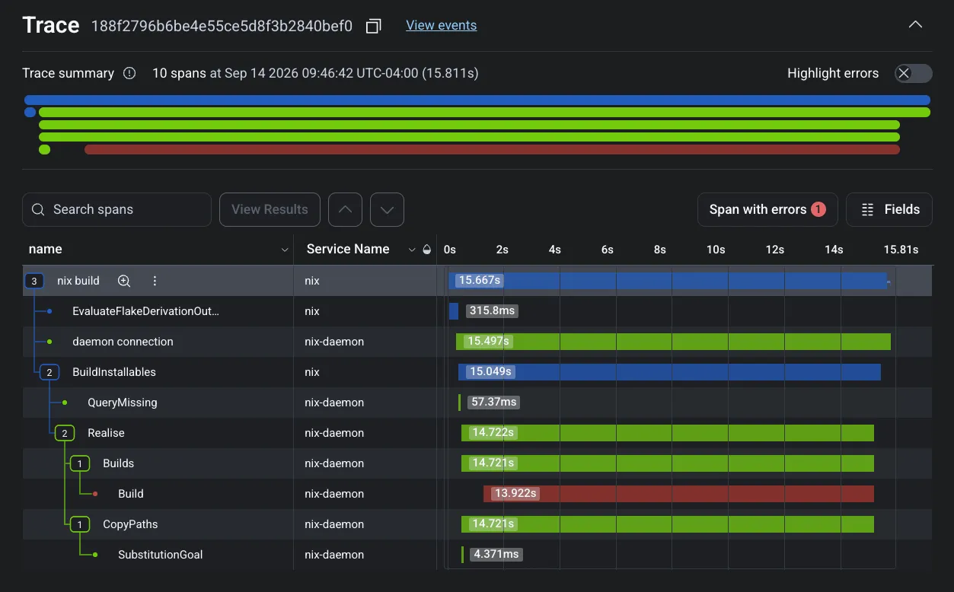This screenshot has width=954, height=592.
Task: Click the zoom icon on nix build row
Action: tap(124, 281)
